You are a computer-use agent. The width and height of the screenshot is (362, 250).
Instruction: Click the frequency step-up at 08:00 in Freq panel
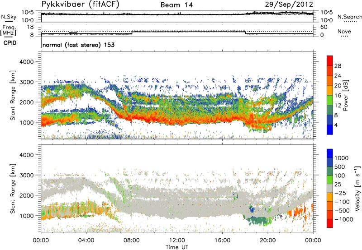point(132,32)
